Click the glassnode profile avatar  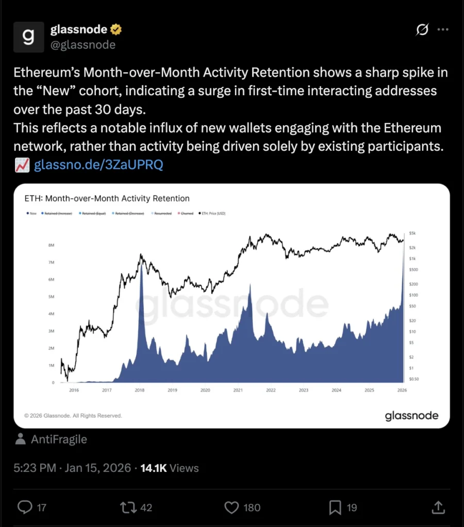pos(29,37)
